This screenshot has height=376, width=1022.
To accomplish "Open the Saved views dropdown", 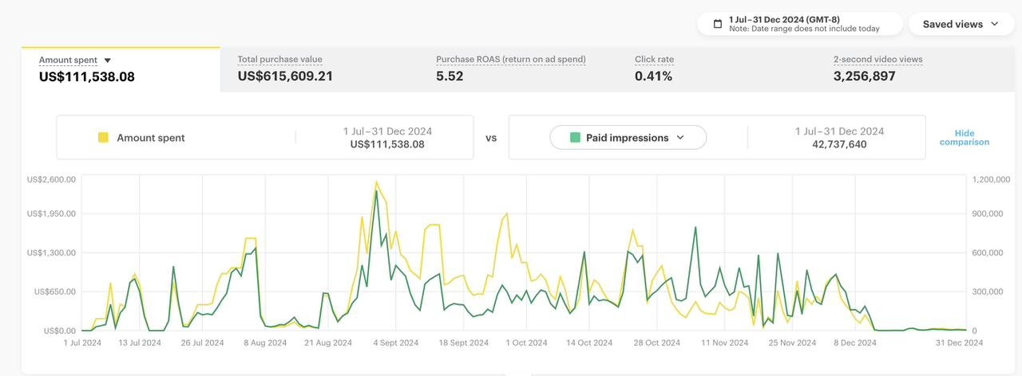I will click(961, 24).
